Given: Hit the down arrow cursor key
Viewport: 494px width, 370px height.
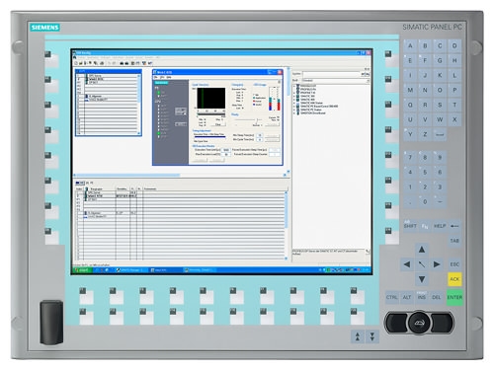Looking at the screenshot, I should [x=422, y=279].
